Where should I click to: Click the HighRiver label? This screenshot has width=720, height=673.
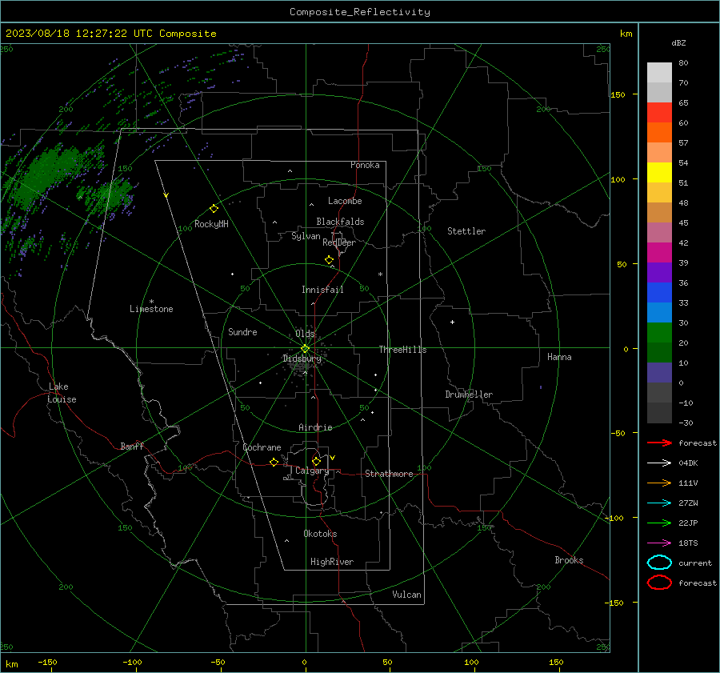[332, 562]
